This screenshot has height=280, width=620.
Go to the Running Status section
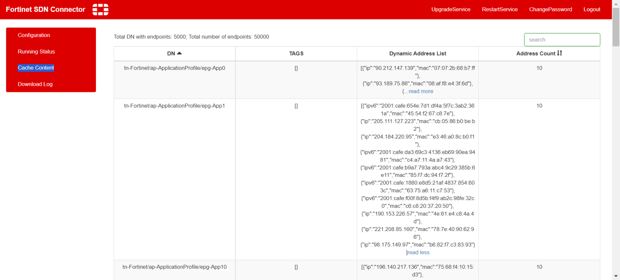36,52
